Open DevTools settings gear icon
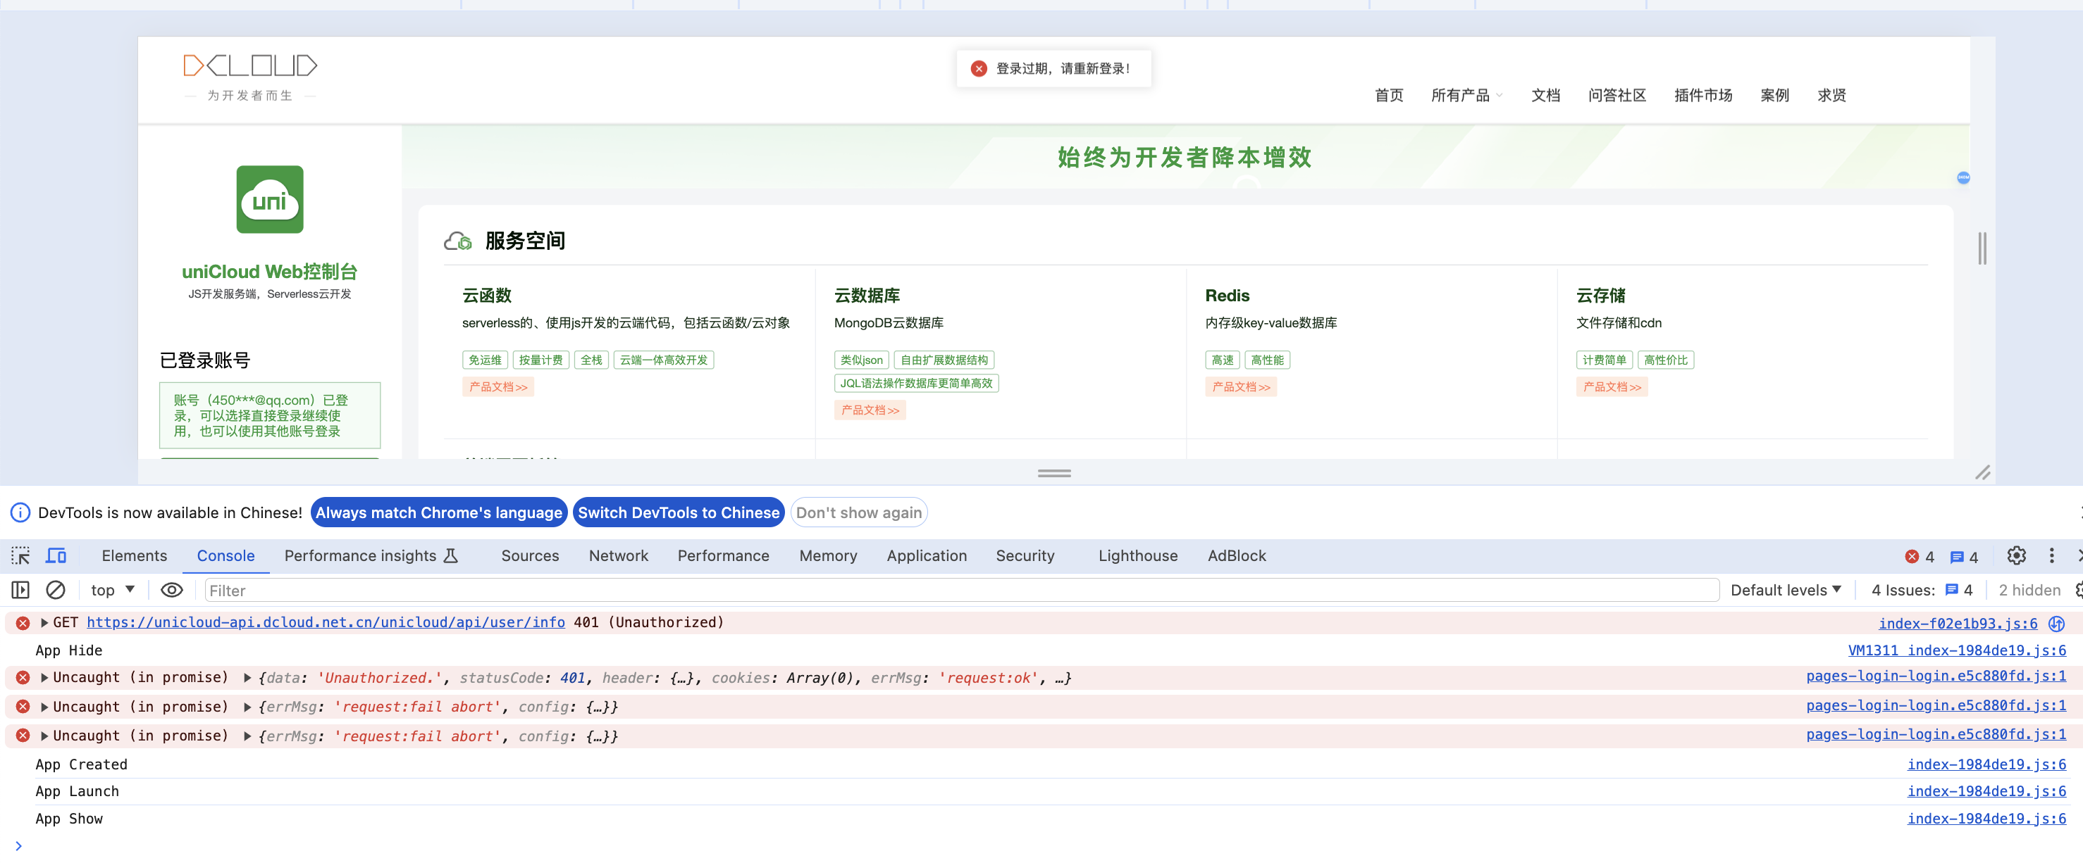 2016,556
